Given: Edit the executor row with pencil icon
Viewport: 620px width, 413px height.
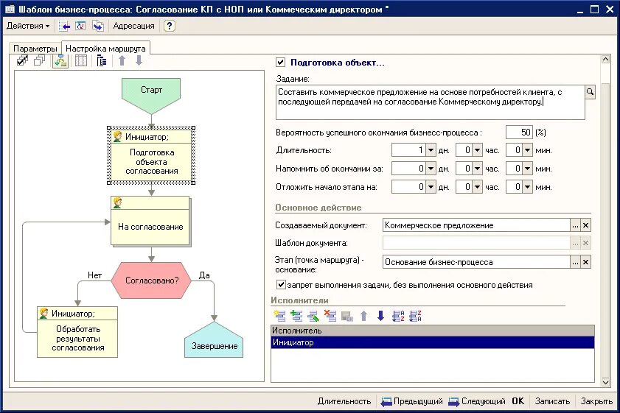Looking at the screenshot, I should pos(313,316).
